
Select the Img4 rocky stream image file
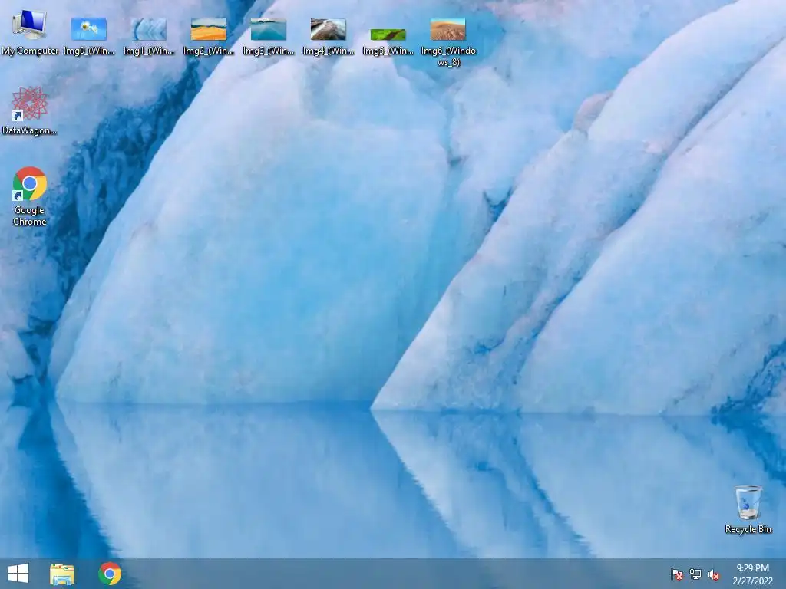(329, 36)
